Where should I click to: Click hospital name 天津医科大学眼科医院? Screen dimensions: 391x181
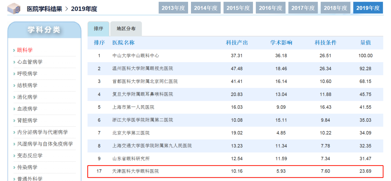point(135,171)
